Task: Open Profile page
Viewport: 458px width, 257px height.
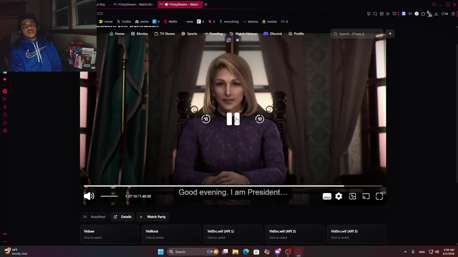Action: (x=296, y=34)
